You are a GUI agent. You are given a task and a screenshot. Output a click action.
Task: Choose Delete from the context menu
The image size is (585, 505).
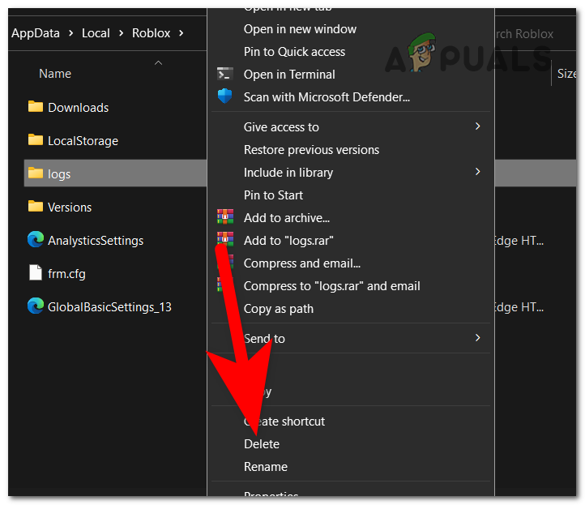262,444
